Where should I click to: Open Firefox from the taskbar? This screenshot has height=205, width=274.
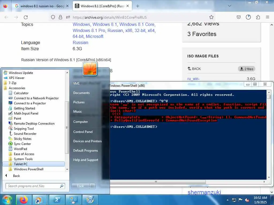click(x=24, y=200)
